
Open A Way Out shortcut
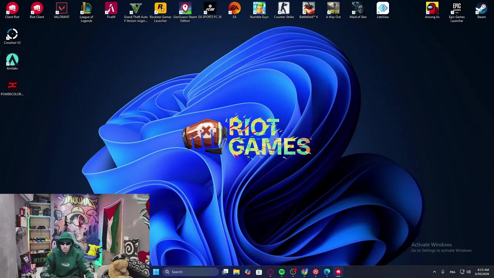tap(333, 11)
